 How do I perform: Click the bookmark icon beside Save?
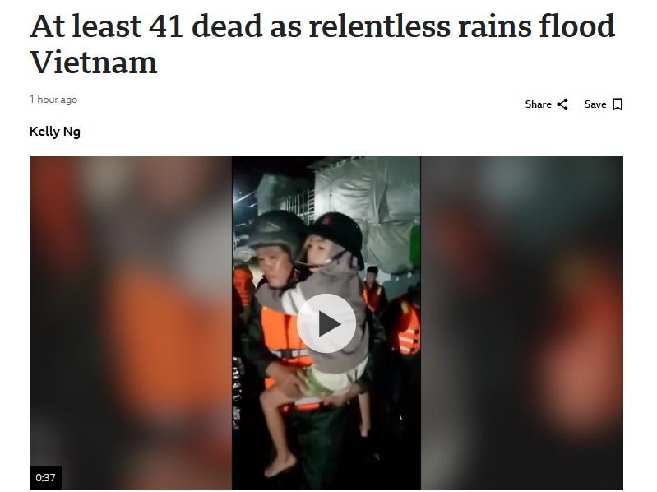coord(618,104)
